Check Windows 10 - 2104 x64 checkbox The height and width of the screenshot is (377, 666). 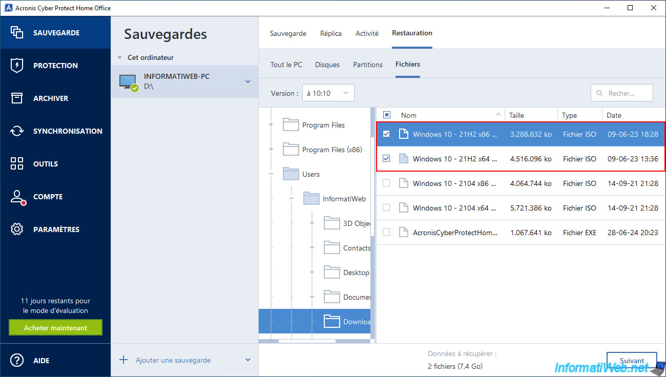pos(387,208)
